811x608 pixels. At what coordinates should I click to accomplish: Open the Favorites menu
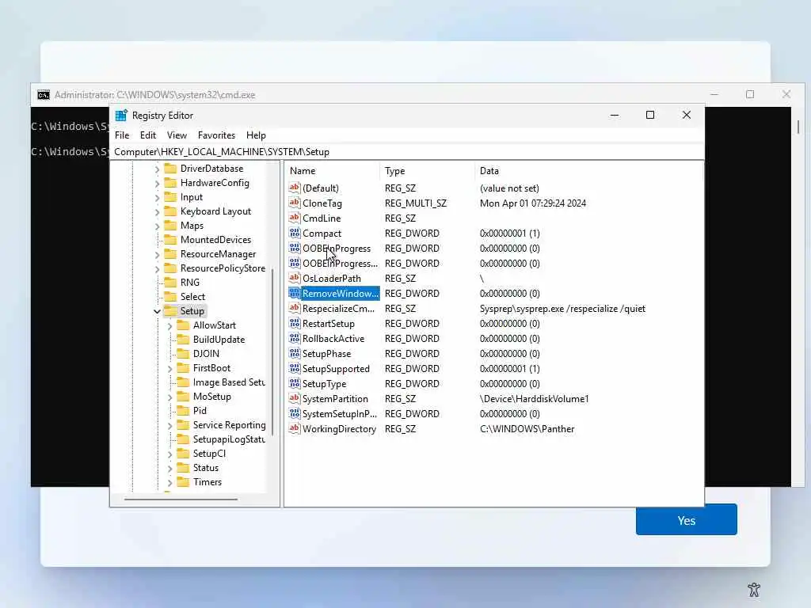tap(216, 135)
